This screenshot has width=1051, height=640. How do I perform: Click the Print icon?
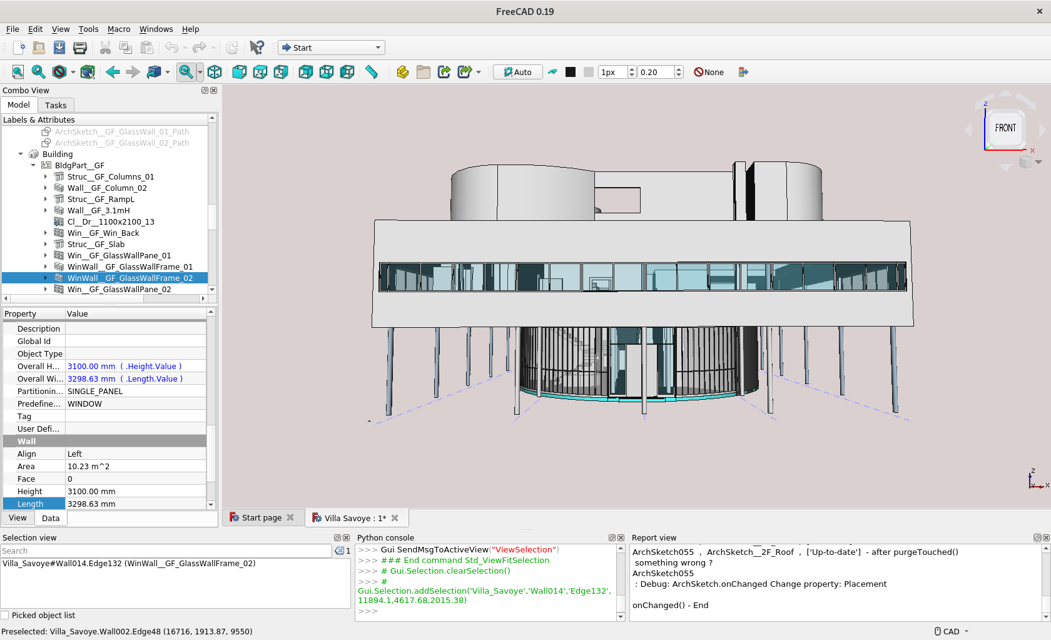[80, 48]
